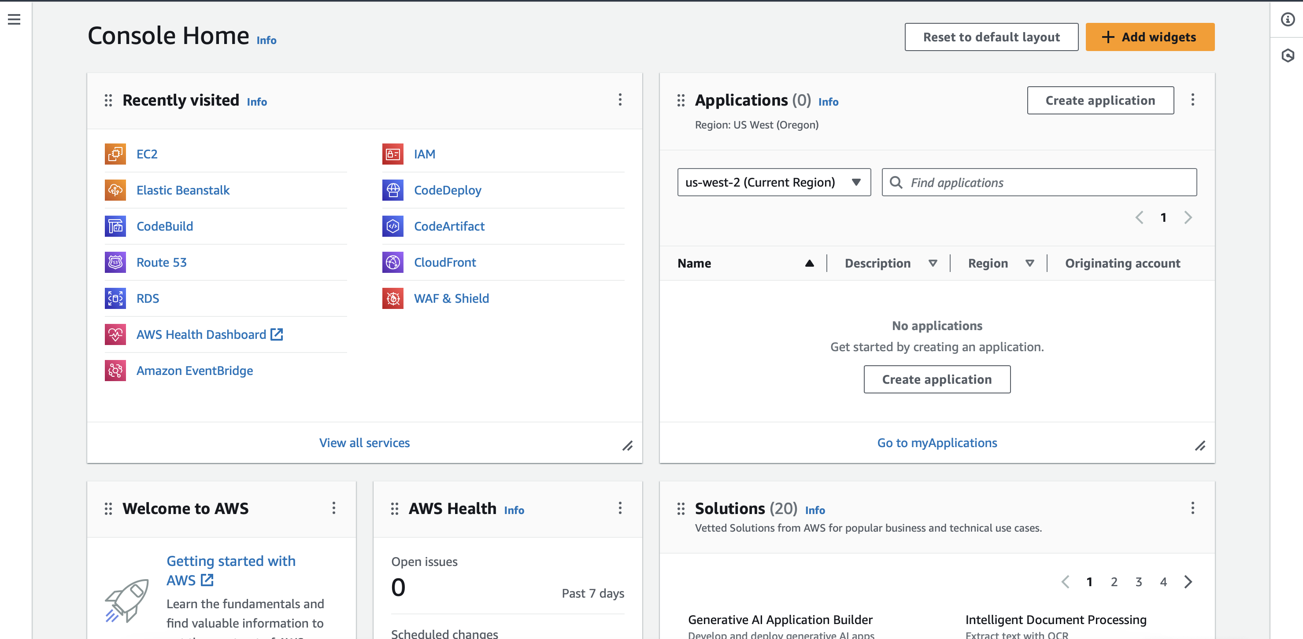
Task: Click next page arrow in Solutions
Action: click(1188, 581)
